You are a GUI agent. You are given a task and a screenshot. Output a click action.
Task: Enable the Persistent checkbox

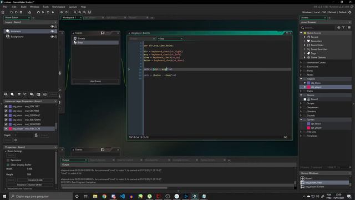8,161
